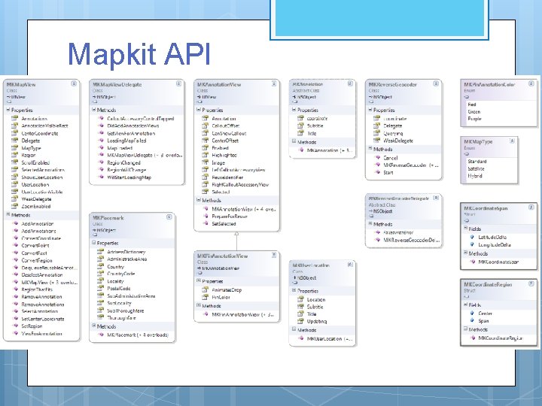Collapse the MKCoordinateSpan struct box chevron

click(x=531, y=208)
